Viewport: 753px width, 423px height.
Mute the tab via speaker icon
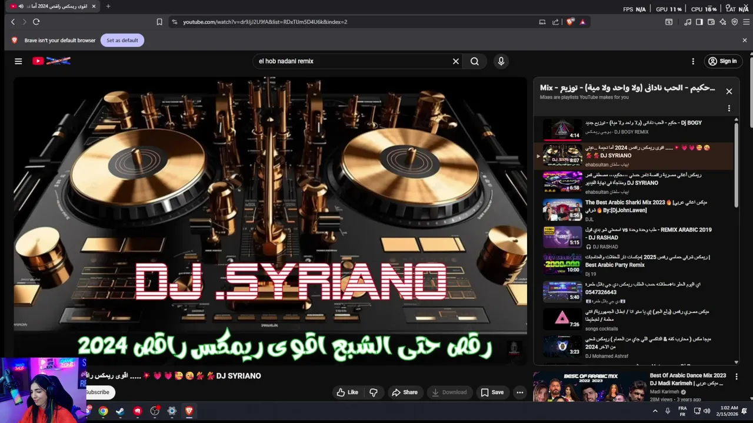pyautogui.click(x=21, y=6)
